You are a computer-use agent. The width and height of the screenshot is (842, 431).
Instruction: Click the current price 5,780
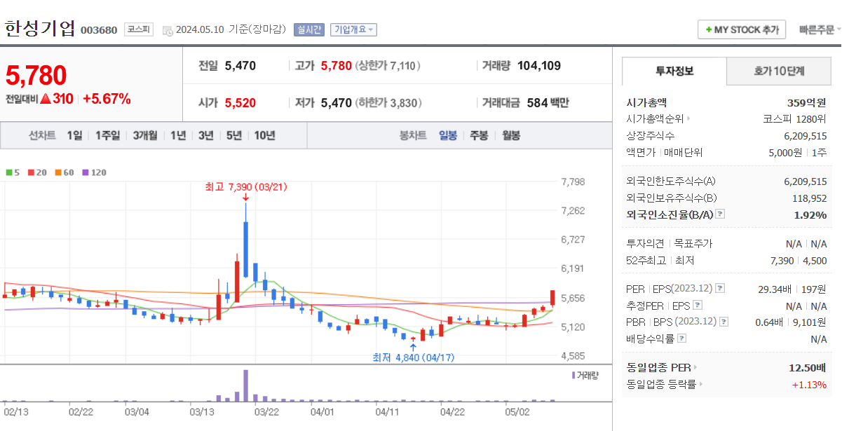[36, 75]
